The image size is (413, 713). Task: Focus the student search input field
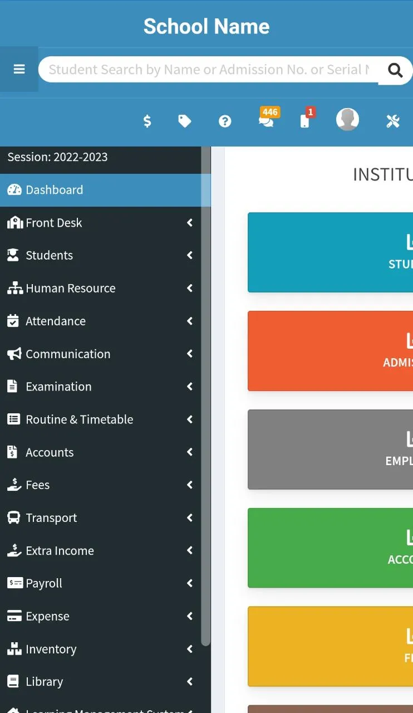coord(208,70)
